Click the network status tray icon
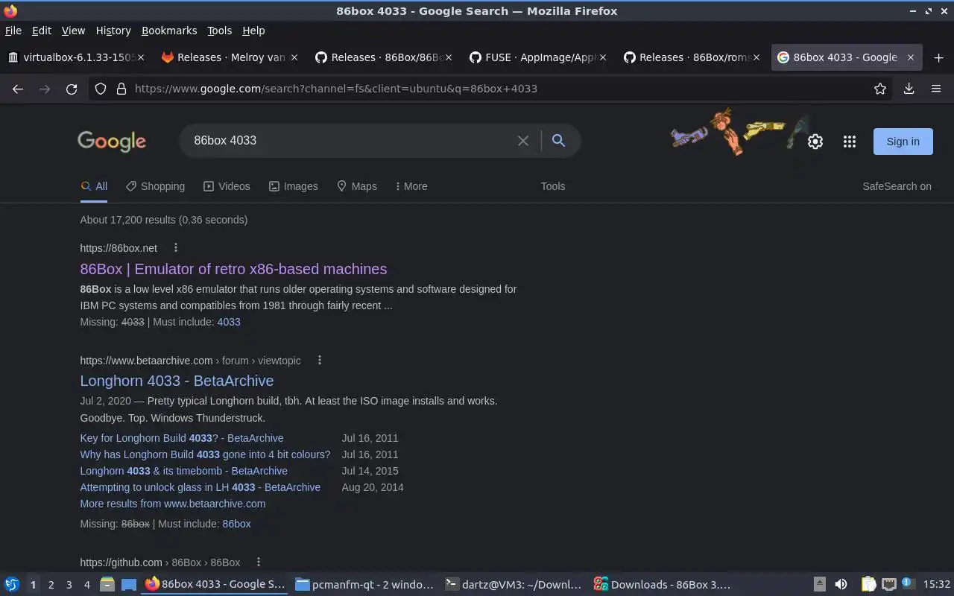This screenshot has height=596, width=954. 888,585
